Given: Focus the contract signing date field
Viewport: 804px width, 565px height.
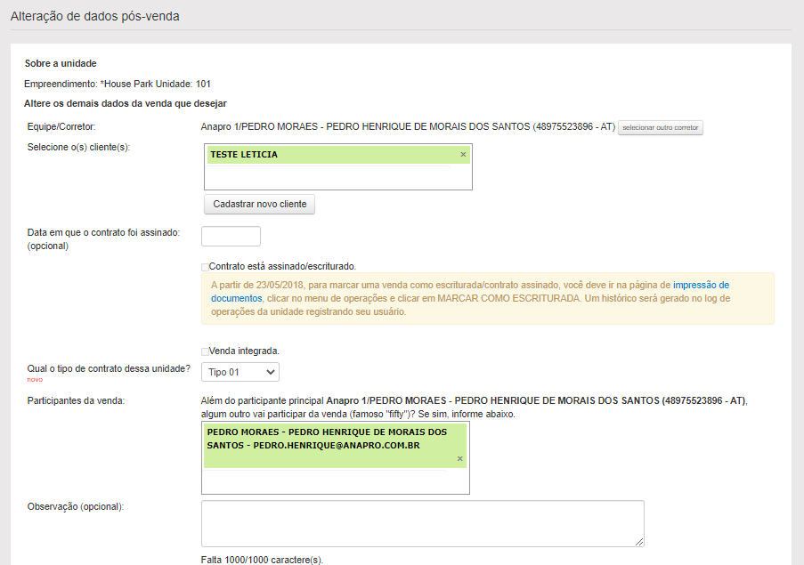Looking at the screenshot, I should [231, 237].
